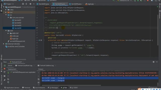Image resolution: width=161 pixels, height=90 pixels.
Task: Open the Java Enterprise tool window
Action: [x=39, y=87]
